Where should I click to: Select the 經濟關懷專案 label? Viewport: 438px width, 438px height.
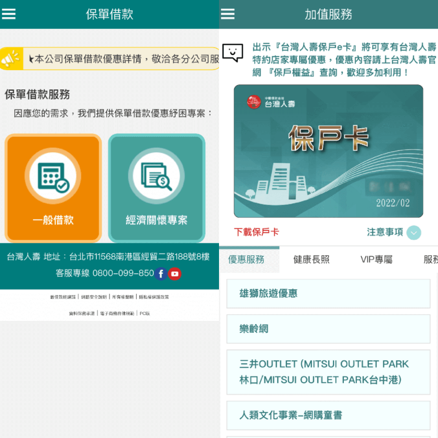(x=157, y=220)
